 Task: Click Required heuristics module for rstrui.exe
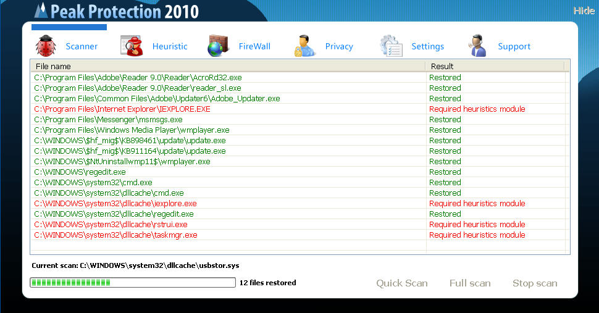[477, 225]
